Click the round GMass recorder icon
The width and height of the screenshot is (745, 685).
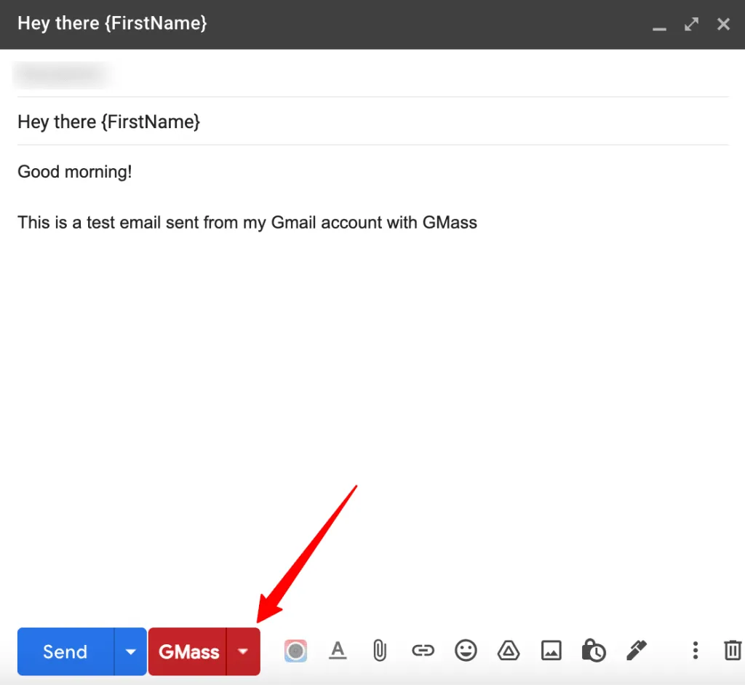point(295,651)
